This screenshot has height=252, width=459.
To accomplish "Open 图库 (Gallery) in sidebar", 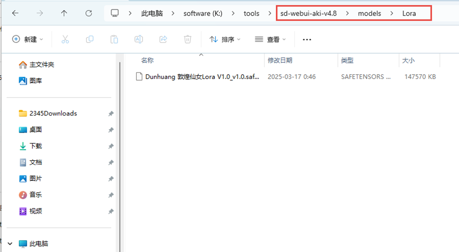I will [30, 81].
